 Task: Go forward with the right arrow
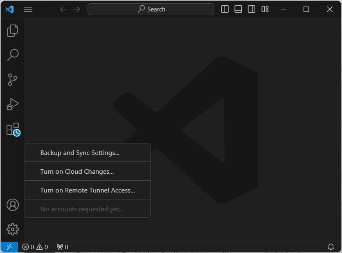coord(76,9)
